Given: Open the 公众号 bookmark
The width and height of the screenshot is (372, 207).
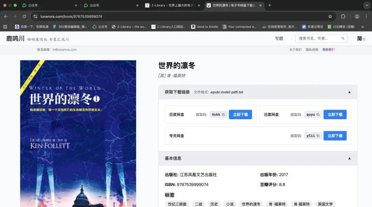Looking at the screenshot, I should click(x=100, y=27).
